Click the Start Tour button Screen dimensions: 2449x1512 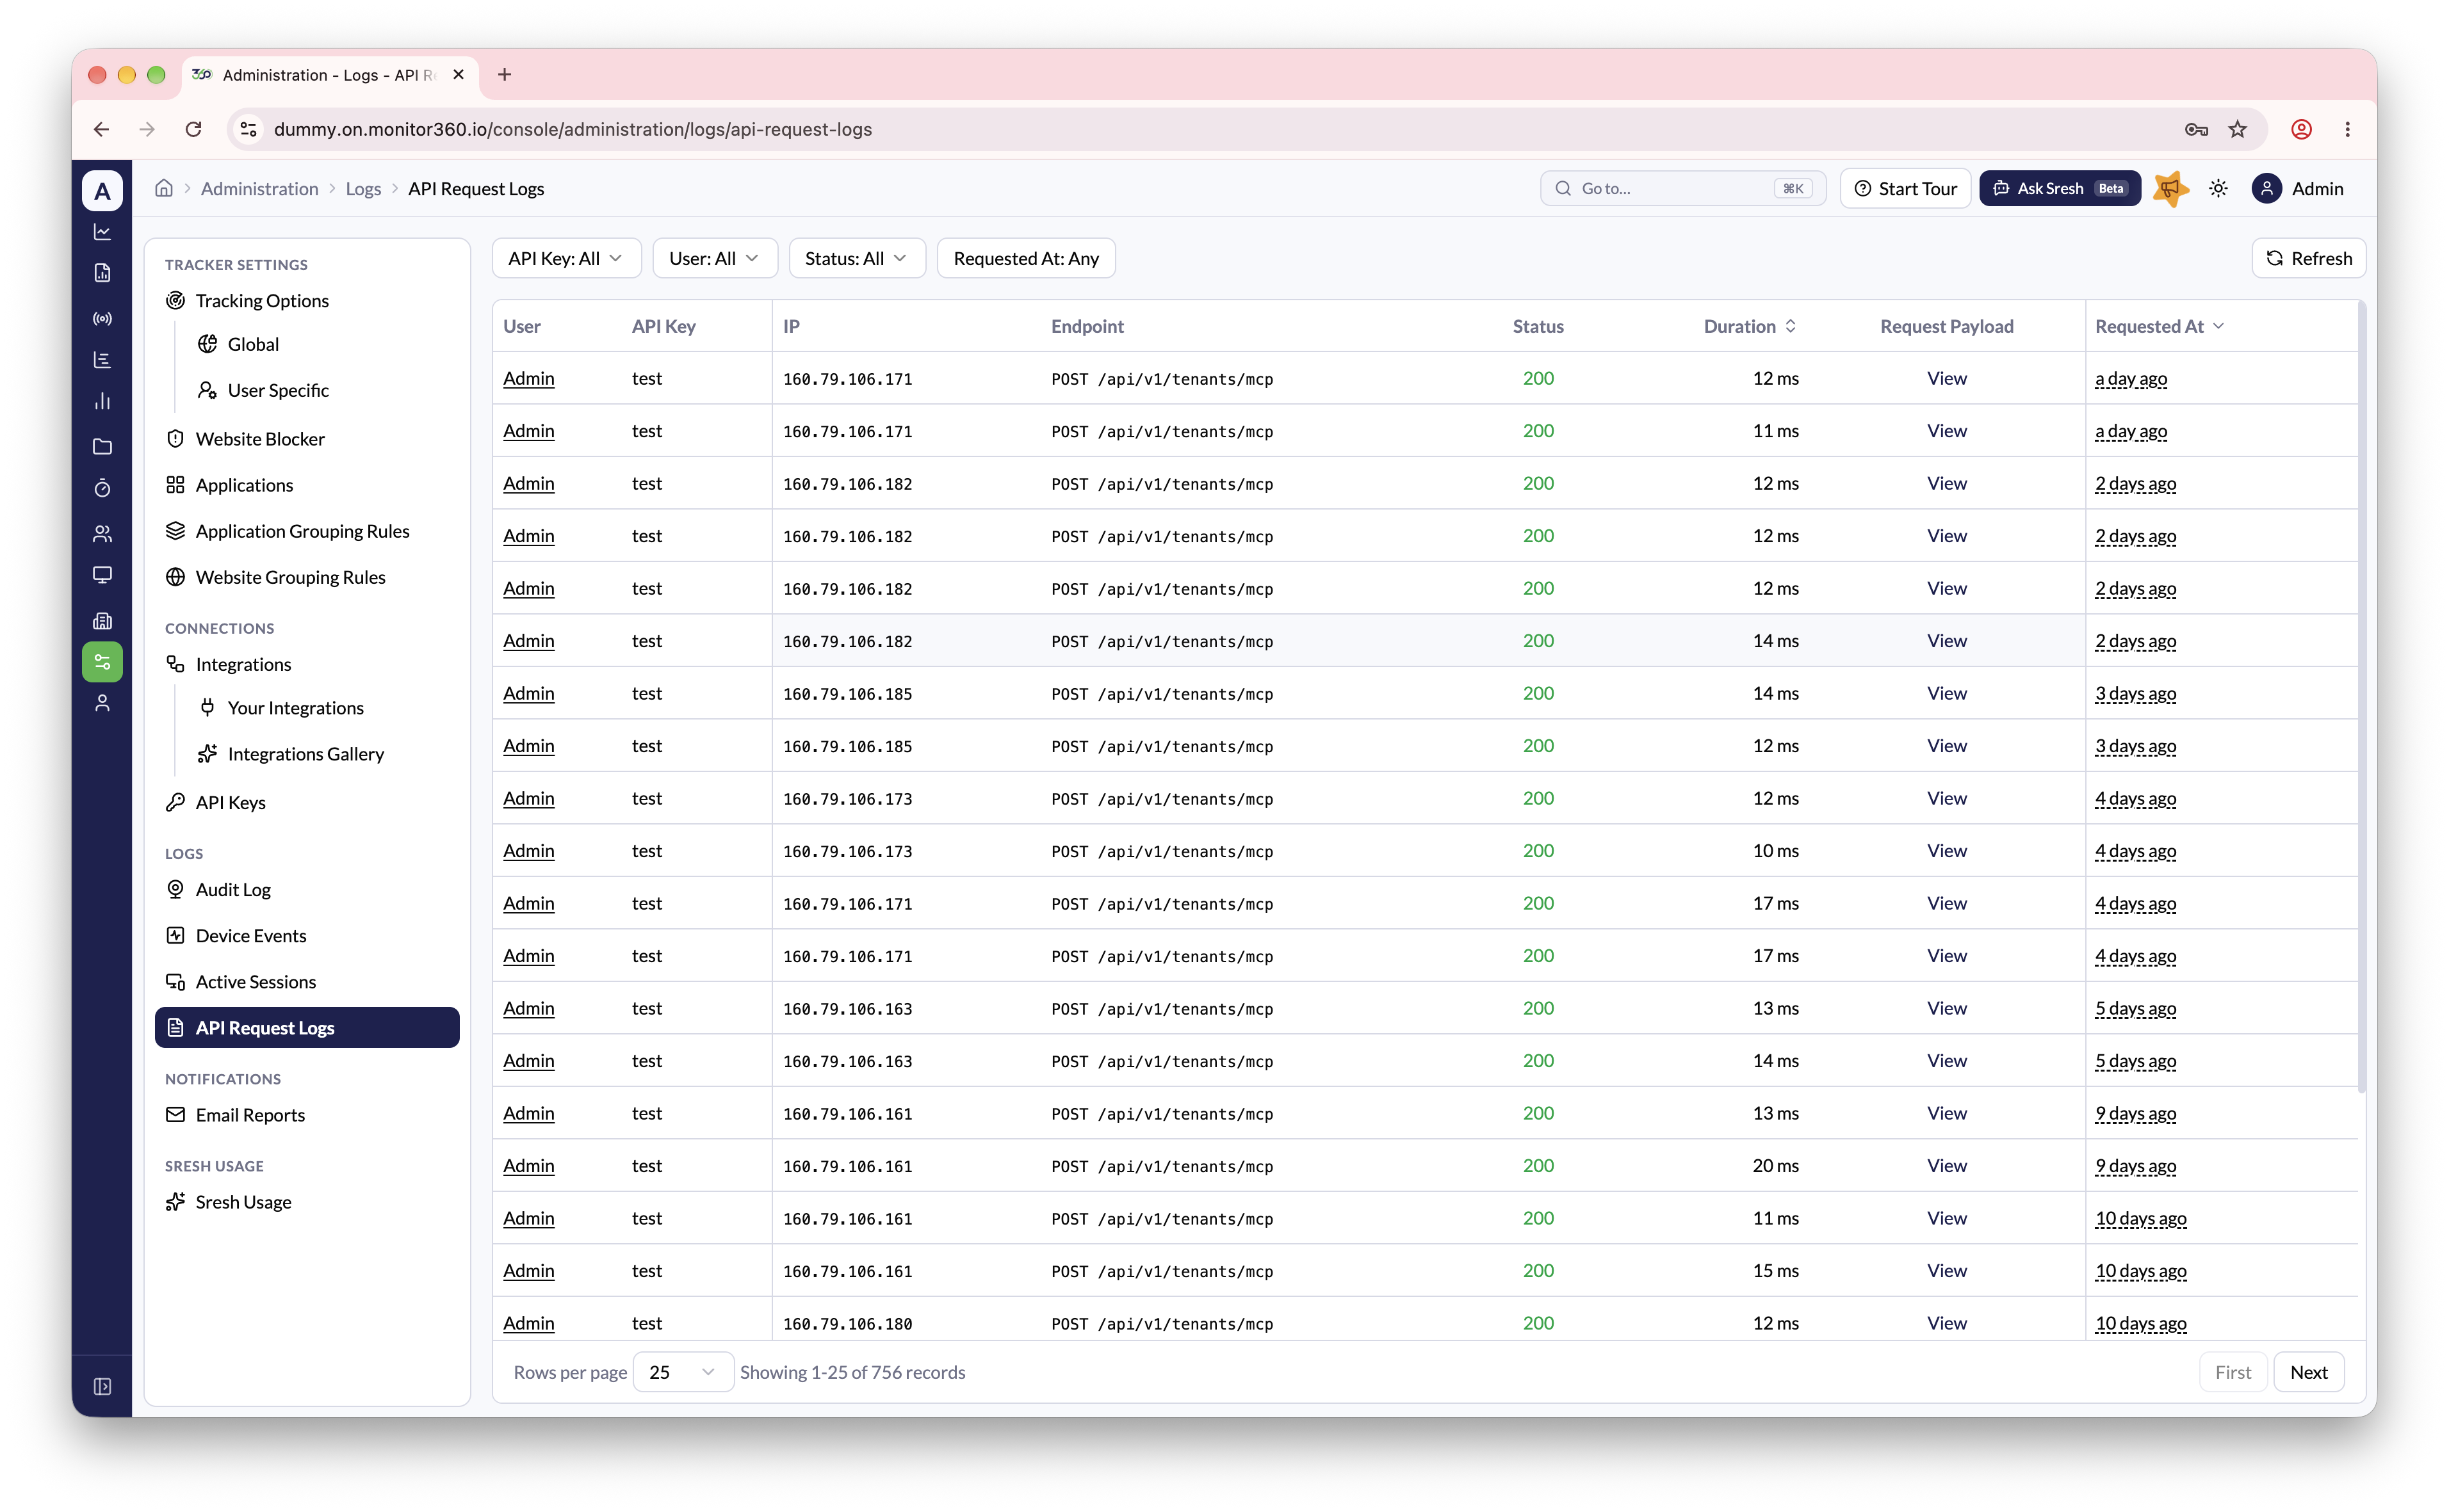(1905, 188)
